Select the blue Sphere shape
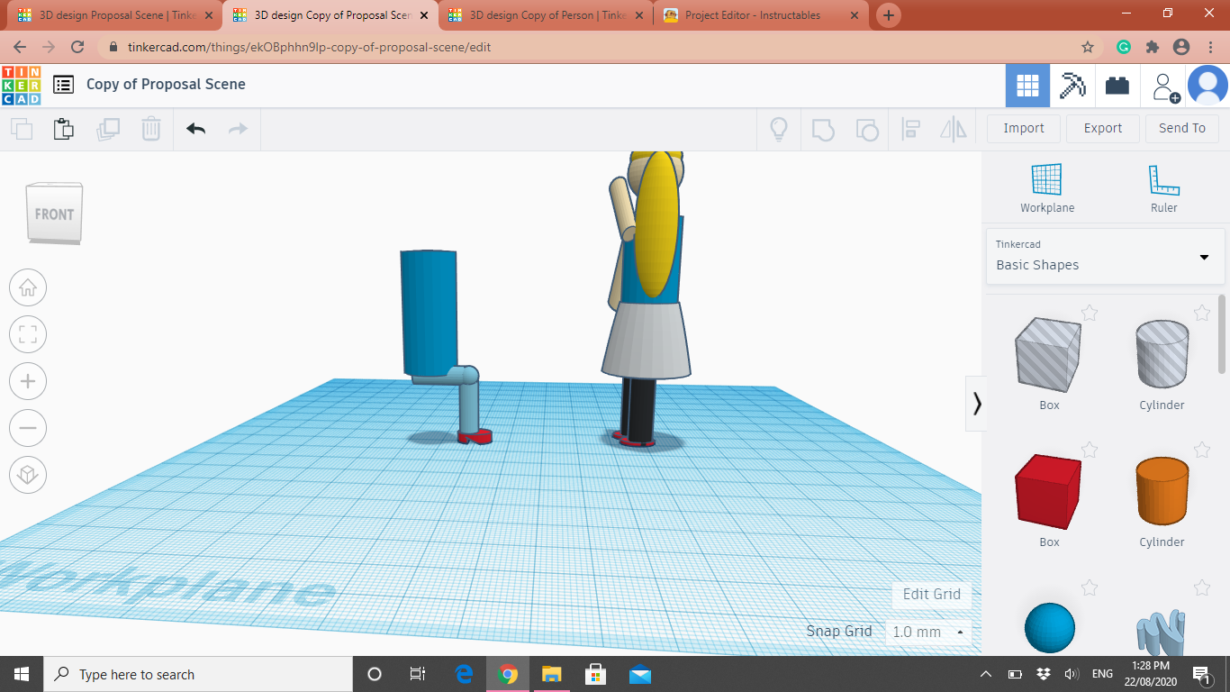Viewport: 1230px width, 692px height. [x=1049, y=628]
